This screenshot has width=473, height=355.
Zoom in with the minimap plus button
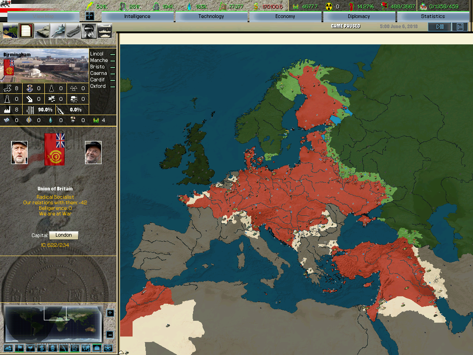(x=110, y=313)
